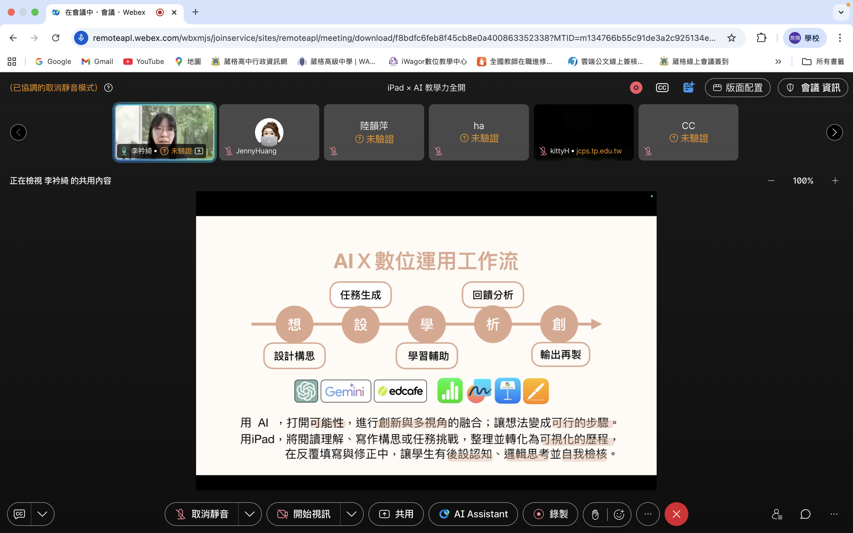Expand the audio options arrow

[250, 514]
